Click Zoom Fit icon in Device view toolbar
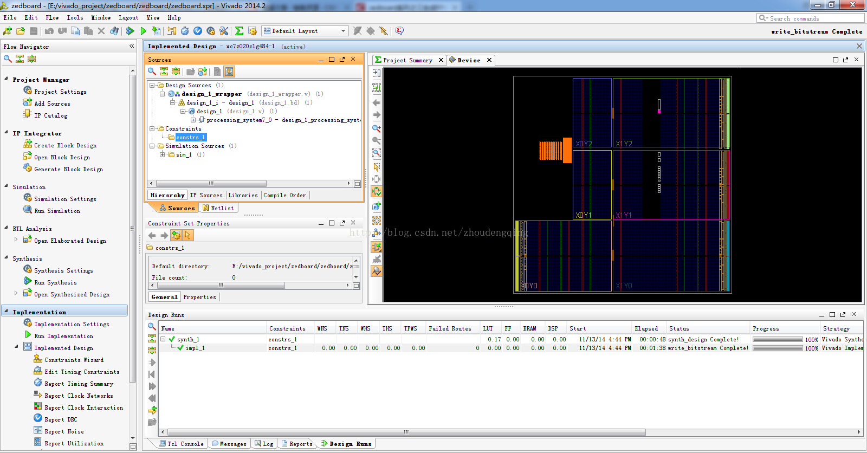The height and width of the screenshot is (453, 867). coord(377,153)
